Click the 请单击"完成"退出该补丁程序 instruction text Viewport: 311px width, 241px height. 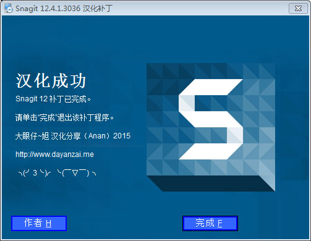64,117
